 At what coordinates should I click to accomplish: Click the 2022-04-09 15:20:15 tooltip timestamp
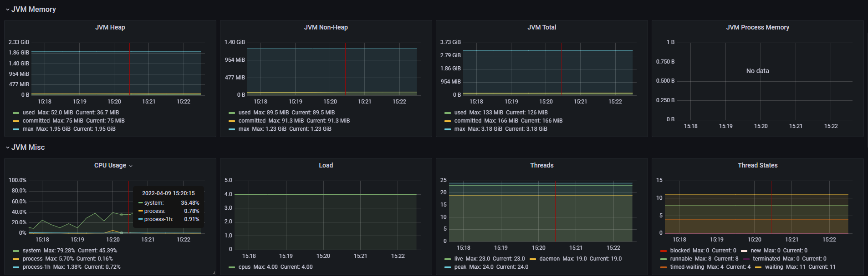coord(168,193)
